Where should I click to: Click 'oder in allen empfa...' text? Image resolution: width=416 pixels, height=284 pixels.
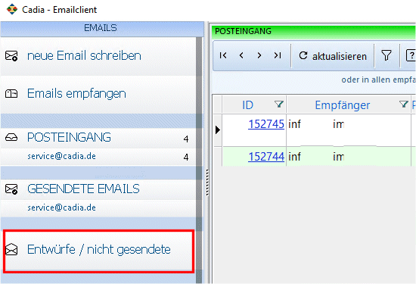coord(378,80)
